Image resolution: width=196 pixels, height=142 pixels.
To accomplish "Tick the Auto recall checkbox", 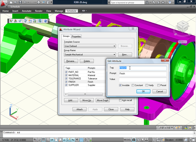I will click(120, 100).
